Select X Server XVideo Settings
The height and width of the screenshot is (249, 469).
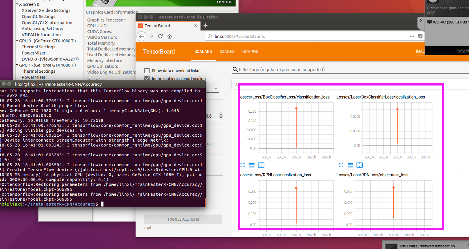(46, 10)
